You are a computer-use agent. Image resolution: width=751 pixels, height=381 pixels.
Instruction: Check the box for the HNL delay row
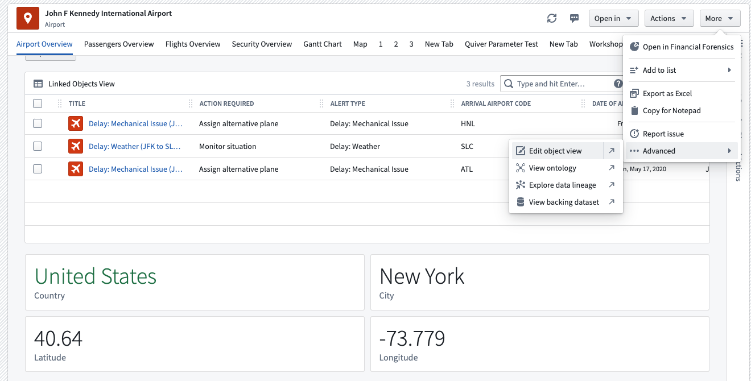[38, 123]
